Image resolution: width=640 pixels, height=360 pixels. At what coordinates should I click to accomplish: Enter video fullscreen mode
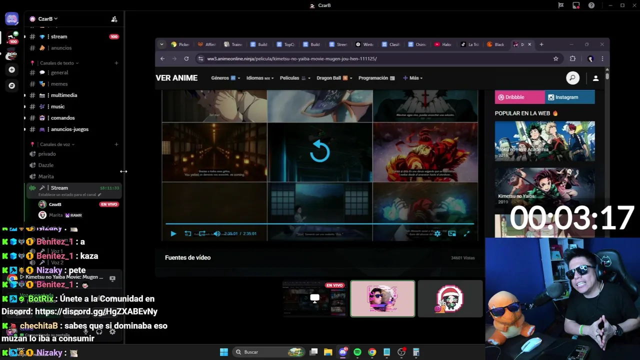pyautogui.click(x=467, y=233)
